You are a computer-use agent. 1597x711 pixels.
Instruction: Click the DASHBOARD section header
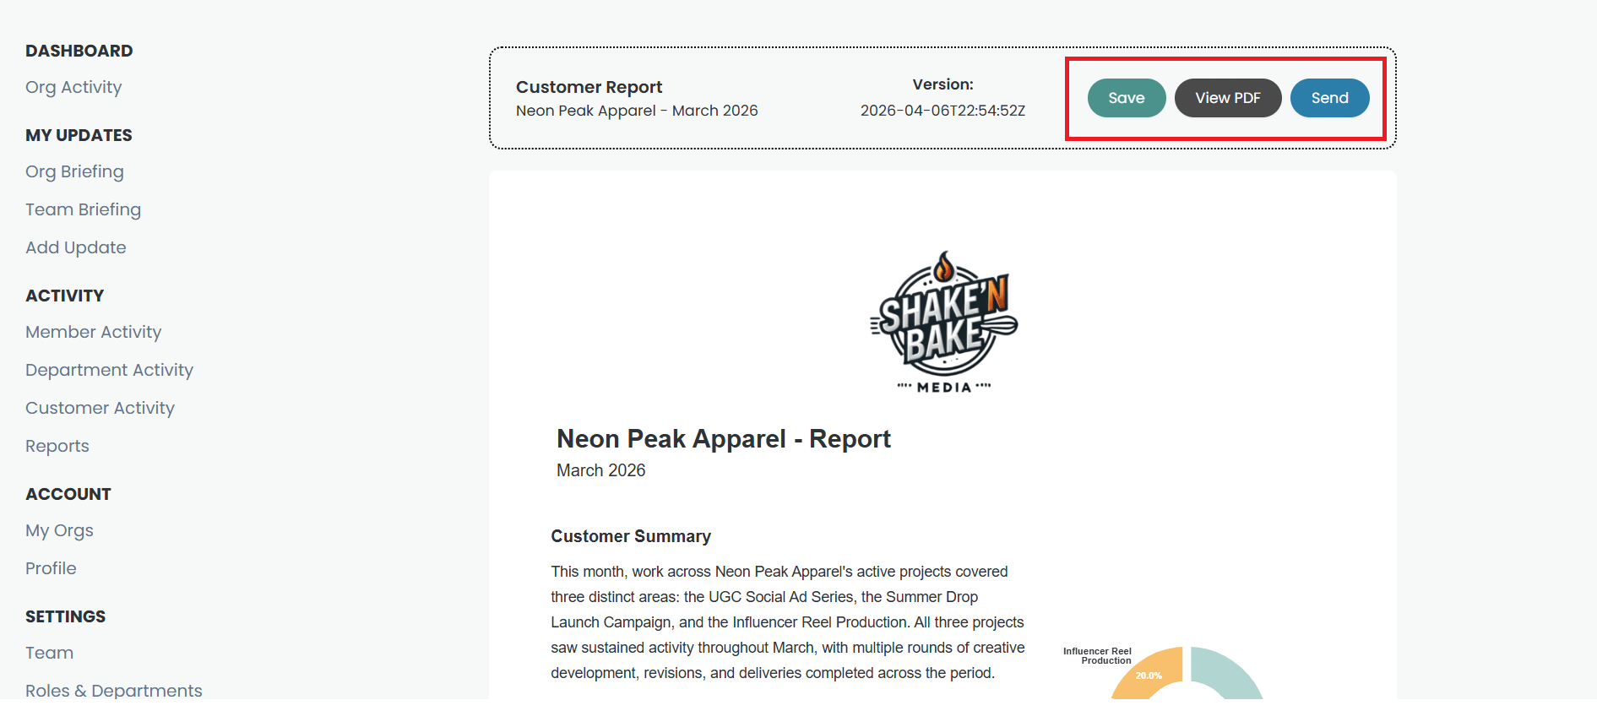(79, 51)
